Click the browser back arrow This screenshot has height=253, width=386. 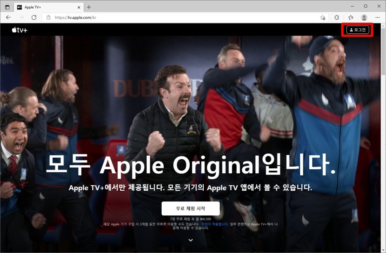pyautogui.click(x=8, y=17)
